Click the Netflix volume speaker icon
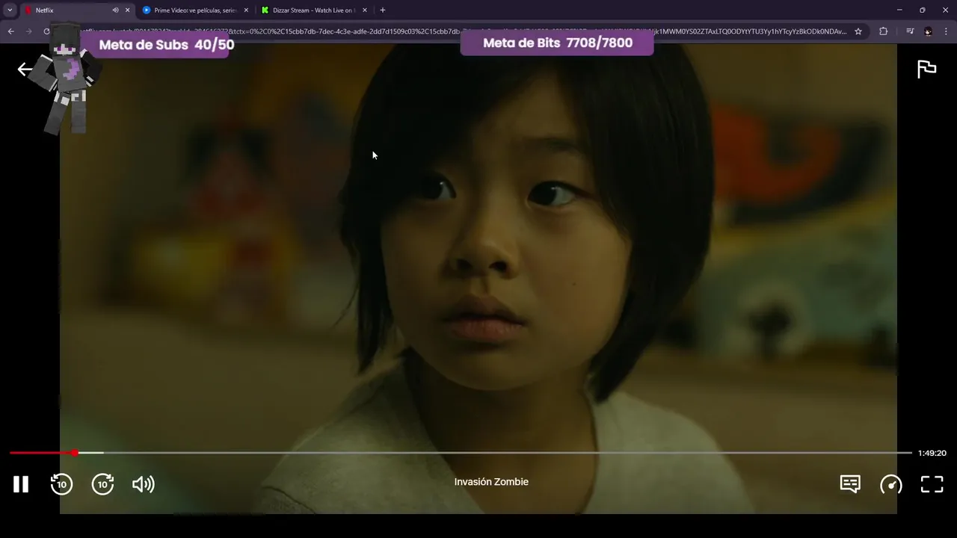The width and height of the screenshot is (957, 538). pos(143,484)
